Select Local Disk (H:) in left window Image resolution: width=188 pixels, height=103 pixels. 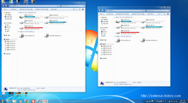click(31, 28)
